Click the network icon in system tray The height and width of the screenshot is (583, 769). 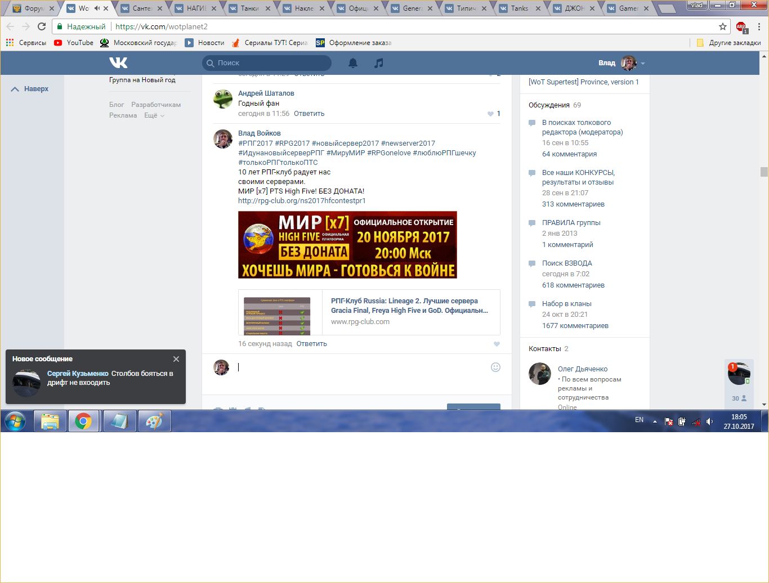coord(696,421)
